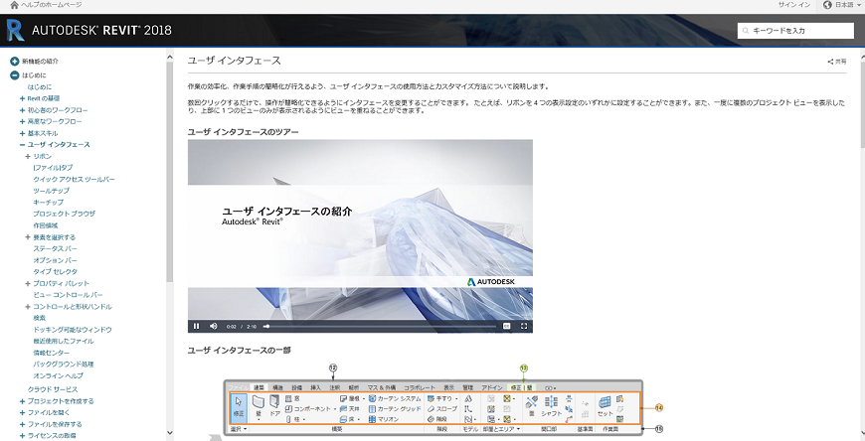Click カーテン システム icon in ribbon illustration
Image resolution: width=865 pixels, height=441 pixels.
click(373, 398)
